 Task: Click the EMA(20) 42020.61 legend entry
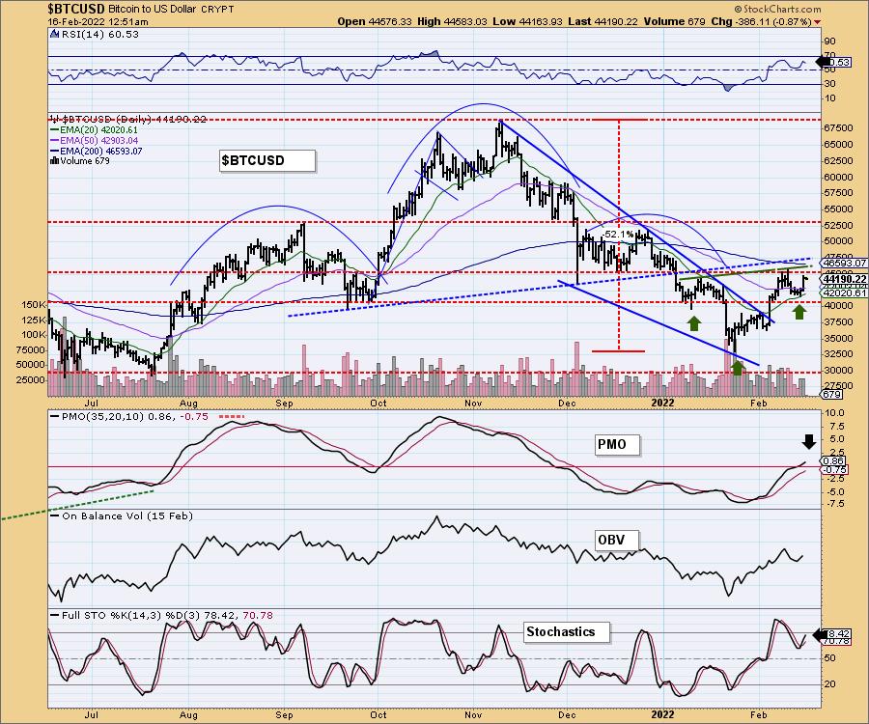coord(94,129)
